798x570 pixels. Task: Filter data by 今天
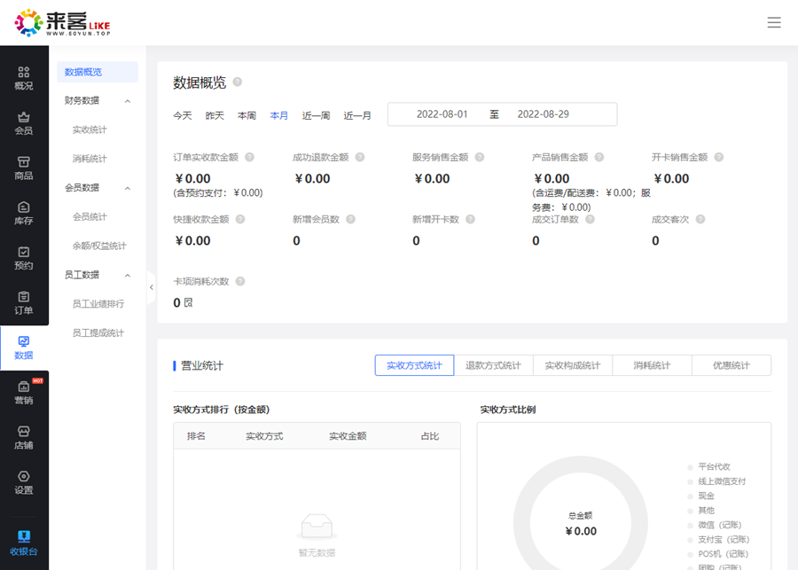(x=182, y=115)
